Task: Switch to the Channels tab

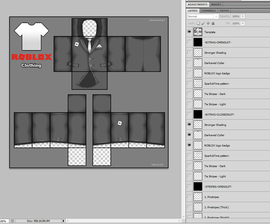Action: coord(208,11)
